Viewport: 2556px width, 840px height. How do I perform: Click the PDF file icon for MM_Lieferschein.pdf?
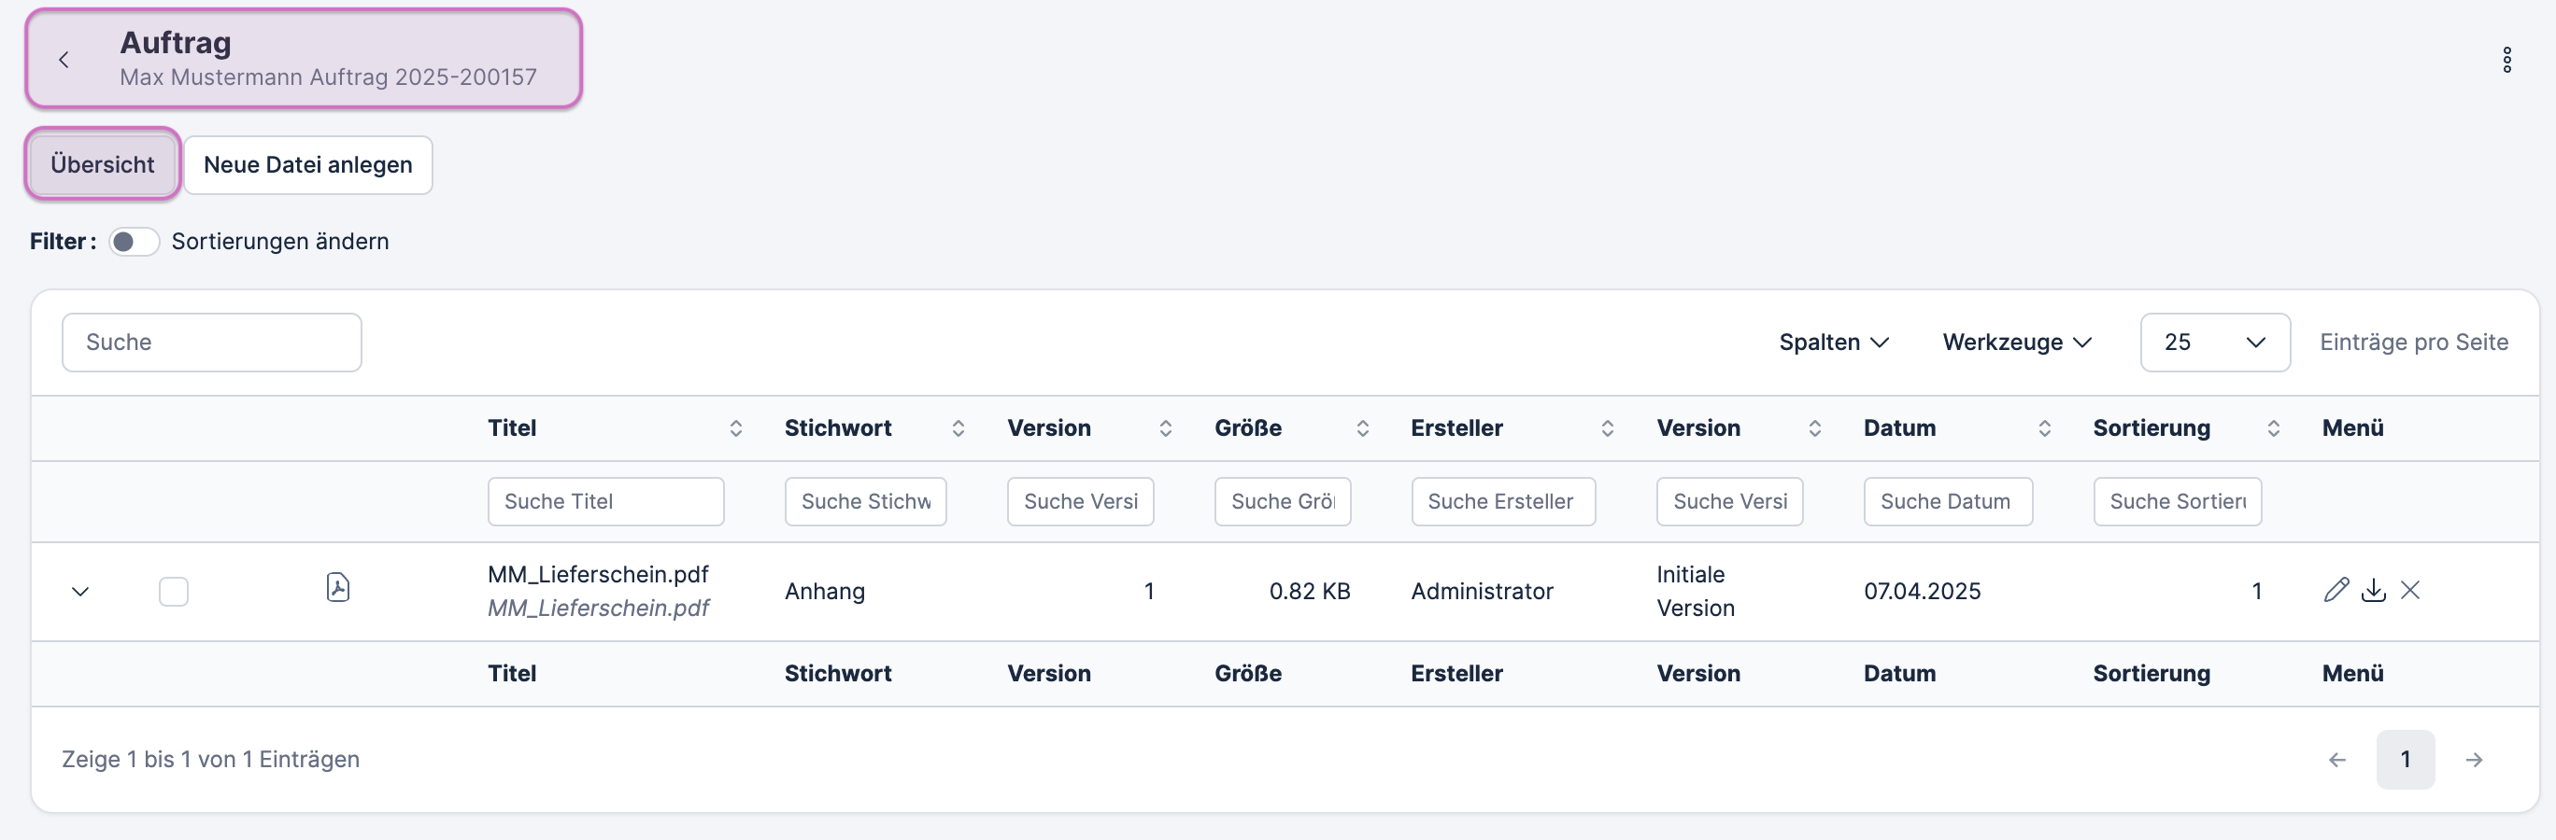337,588
